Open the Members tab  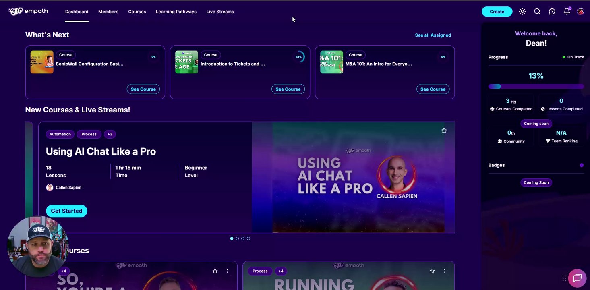point(108,12)
